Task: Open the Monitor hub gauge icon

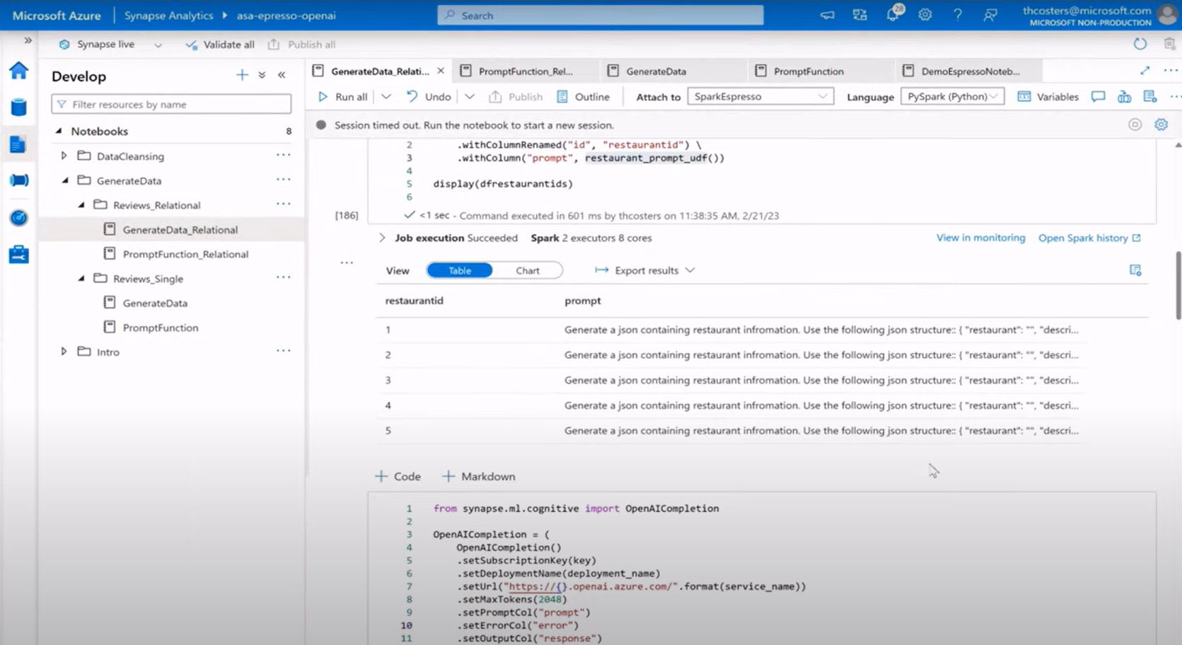Action: click(x=18, y=218)
